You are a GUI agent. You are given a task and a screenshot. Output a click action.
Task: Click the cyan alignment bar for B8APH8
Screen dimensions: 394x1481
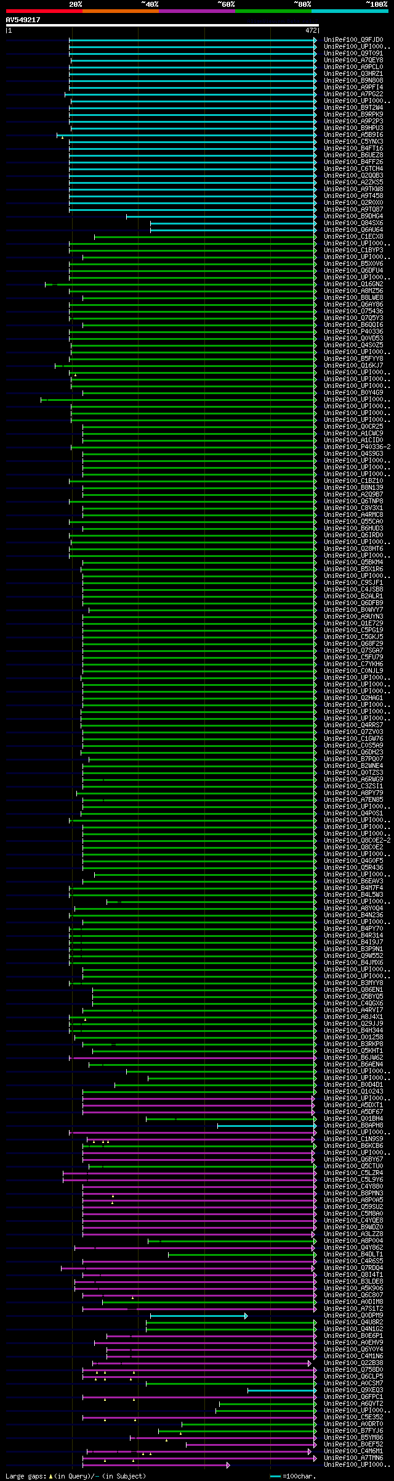click(267, 1126)
